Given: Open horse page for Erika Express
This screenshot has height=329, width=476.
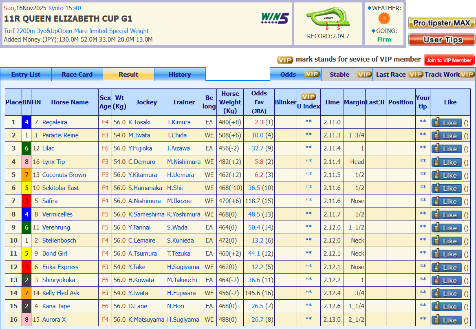Looking at the screenshot, I should [60, 267].
